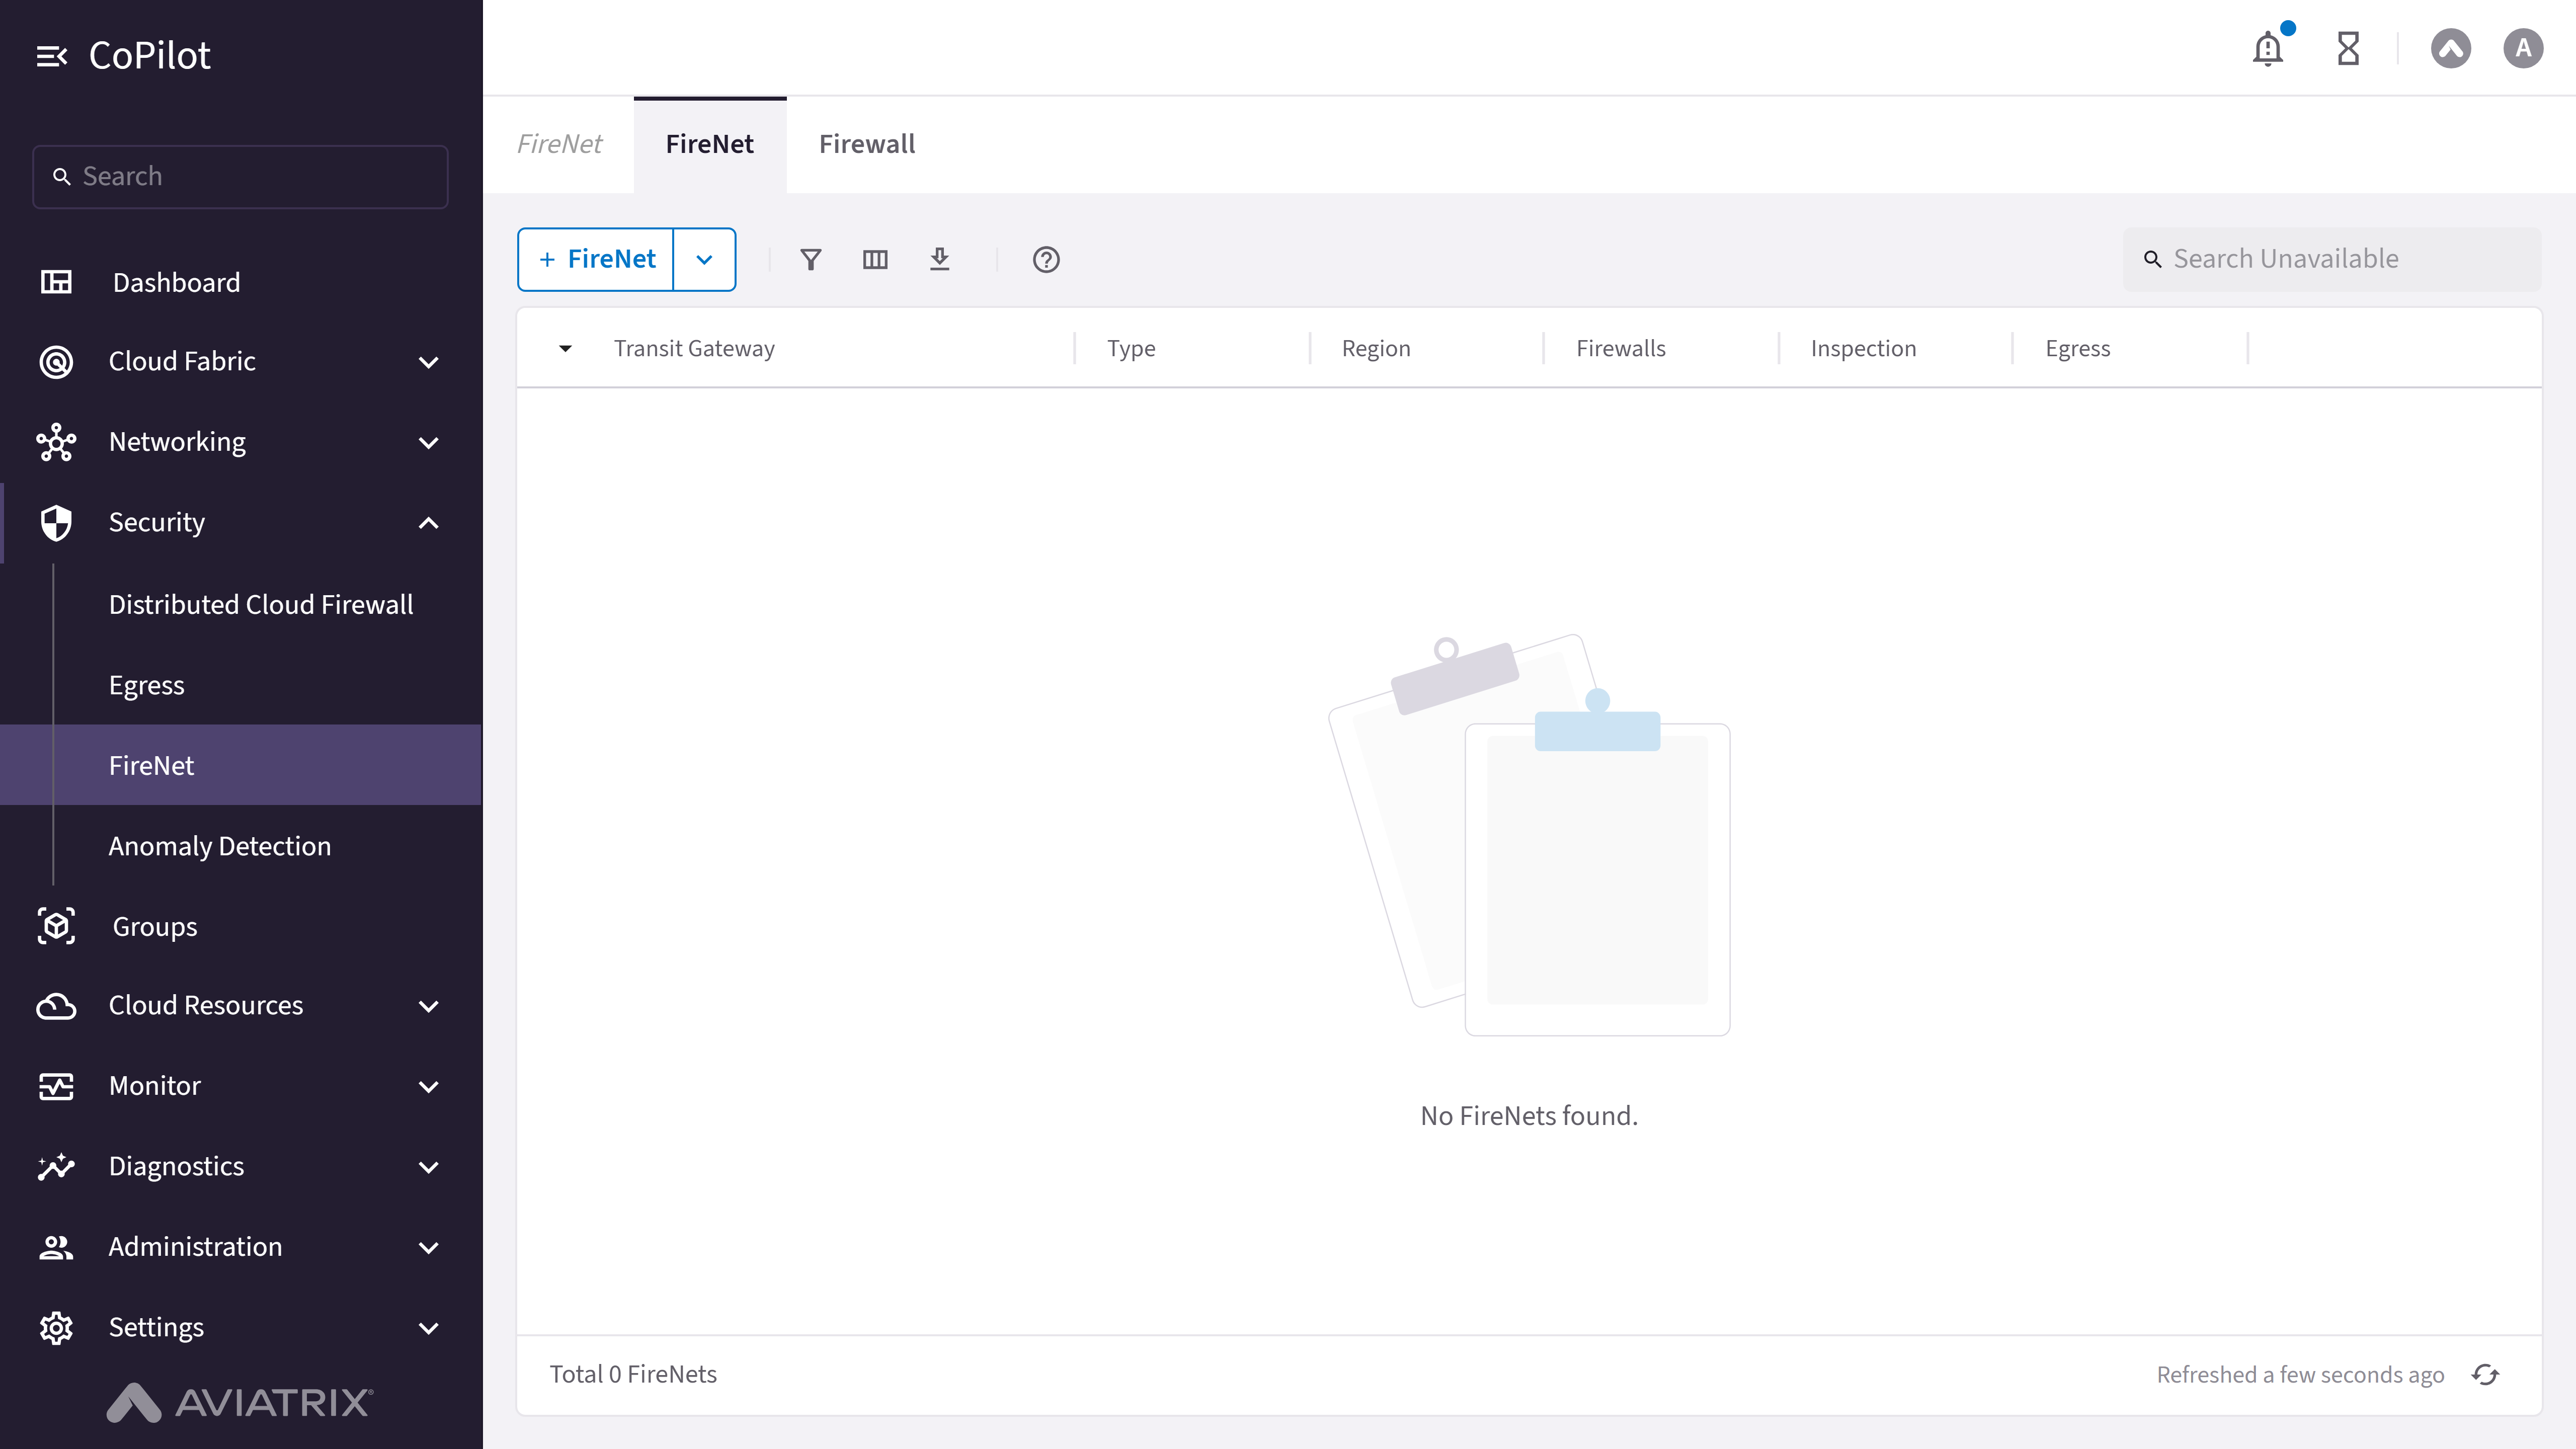Click the hourglass task status icon
2576x1449 pixels.
coord(2348,48)
